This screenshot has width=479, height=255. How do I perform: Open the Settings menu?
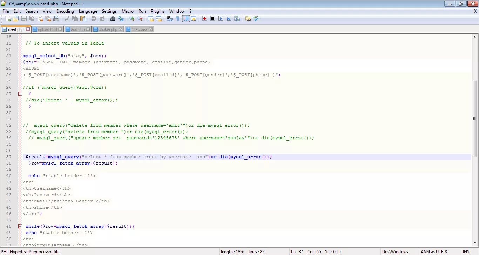(109, 11)
